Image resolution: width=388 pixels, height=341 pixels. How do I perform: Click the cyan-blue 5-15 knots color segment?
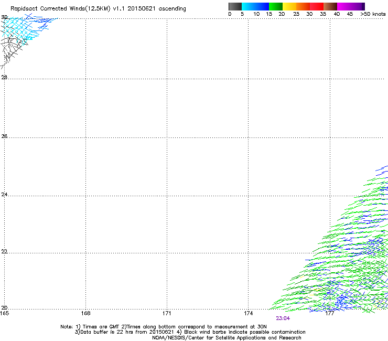tap(255, 6)
